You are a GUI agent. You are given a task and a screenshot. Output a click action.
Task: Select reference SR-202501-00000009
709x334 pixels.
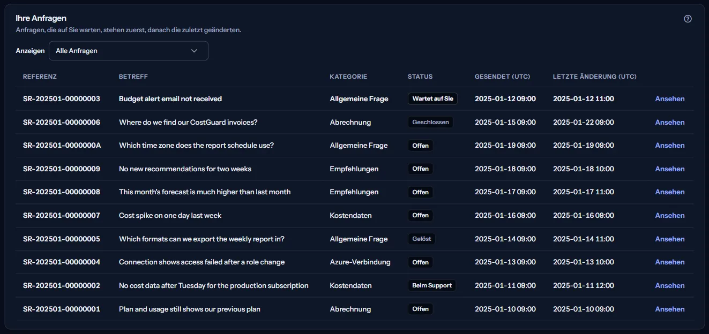click(62, 169)
